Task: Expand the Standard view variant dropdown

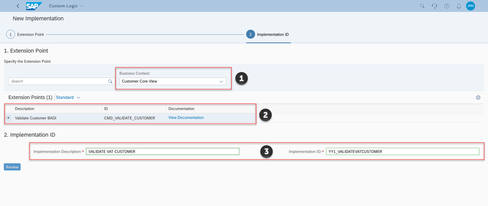Action: (x=68, y=98)
